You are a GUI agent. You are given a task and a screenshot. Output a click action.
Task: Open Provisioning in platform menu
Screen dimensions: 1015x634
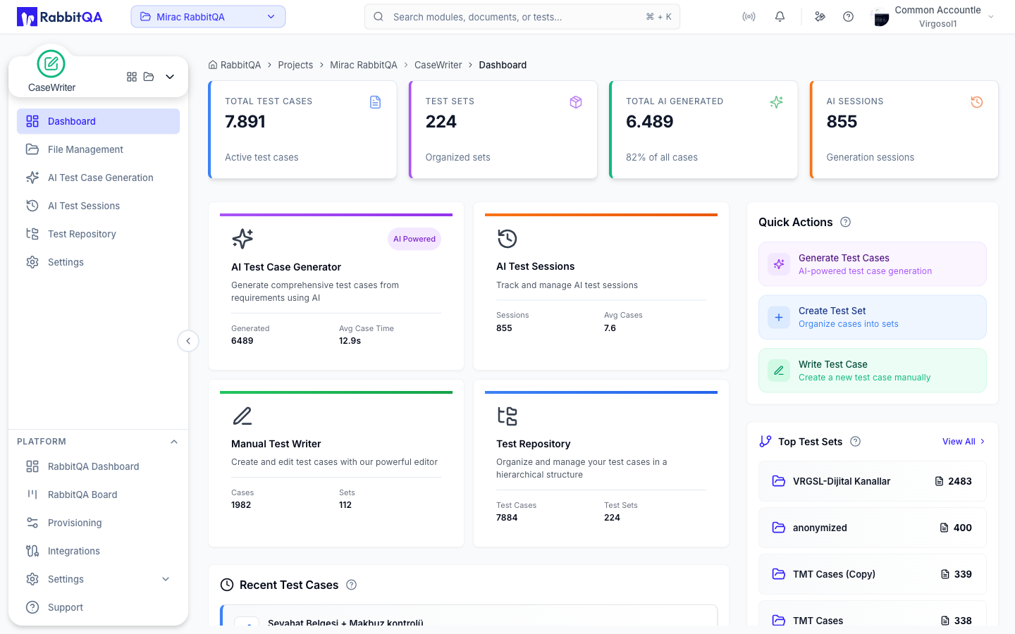pos(98,523)
